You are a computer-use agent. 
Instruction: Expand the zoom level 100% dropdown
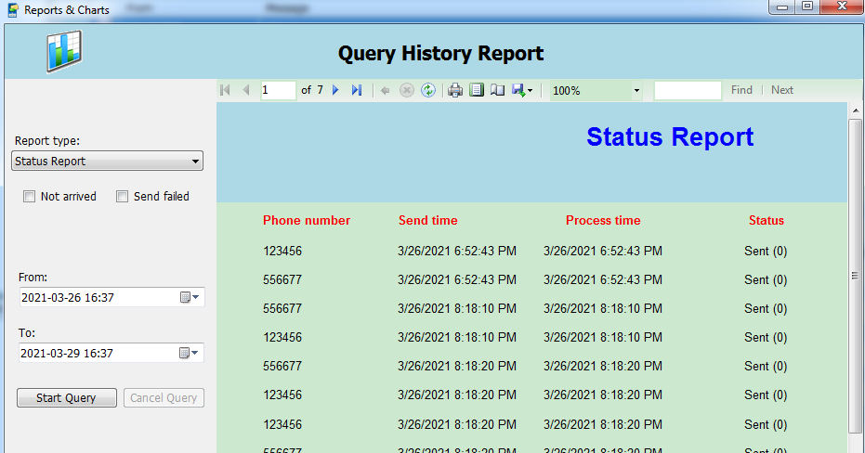point(636,91)
